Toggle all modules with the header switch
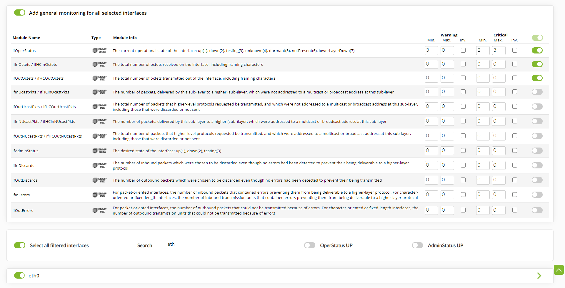 coord(537,38)
